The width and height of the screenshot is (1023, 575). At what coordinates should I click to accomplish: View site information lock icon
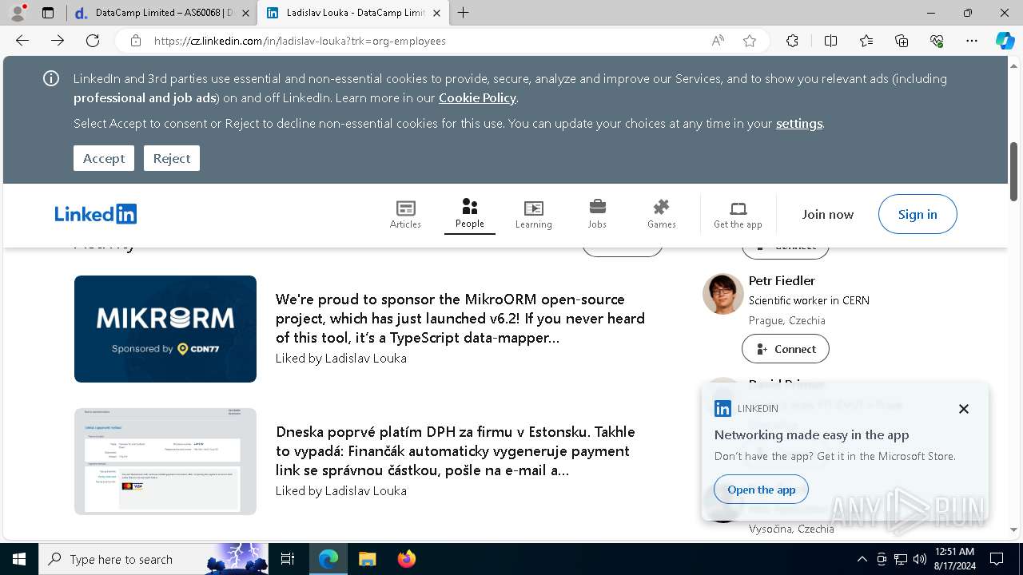(136, 41)
